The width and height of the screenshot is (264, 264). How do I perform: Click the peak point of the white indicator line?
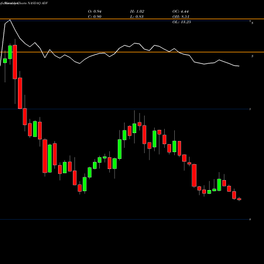[x=10, y=20]
